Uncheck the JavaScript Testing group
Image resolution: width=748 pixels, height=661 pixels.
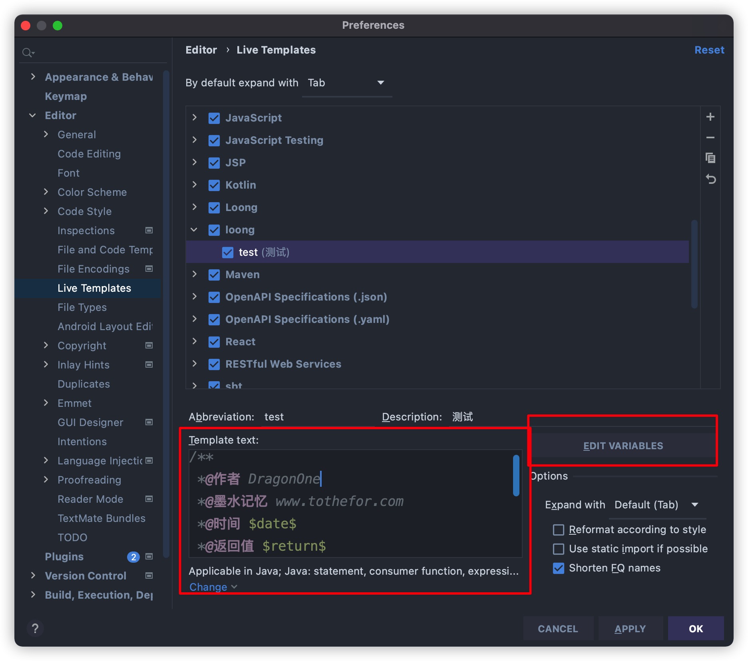214,140
